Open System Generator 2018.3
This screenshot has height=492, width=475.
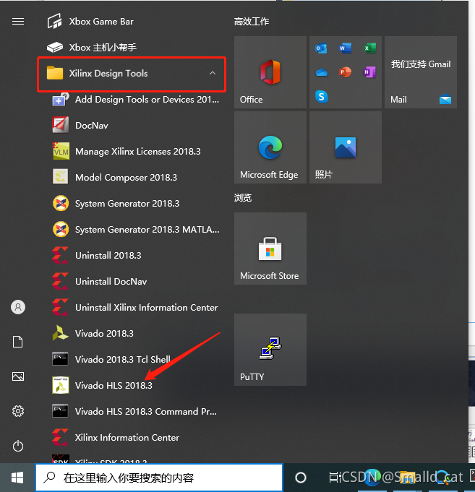[132, 203]
